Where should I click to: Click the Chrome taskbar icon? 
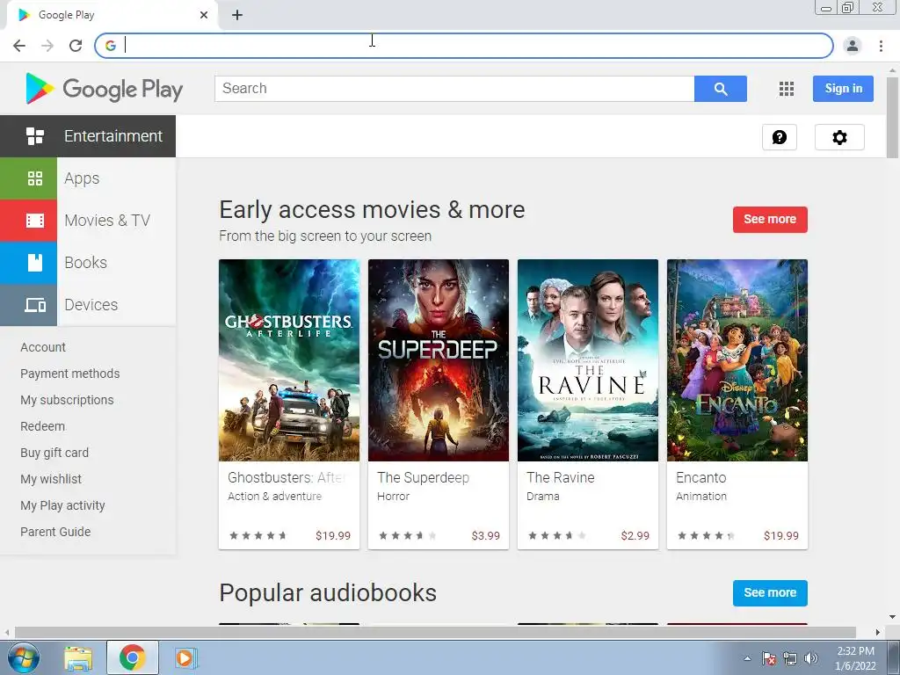pyautogui.click(x=132, y=657)
